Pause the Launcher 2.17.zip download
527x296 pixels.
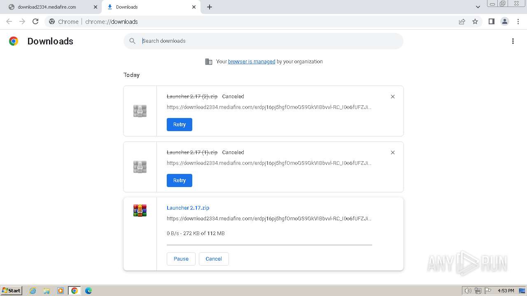click(x=181, y=259)
